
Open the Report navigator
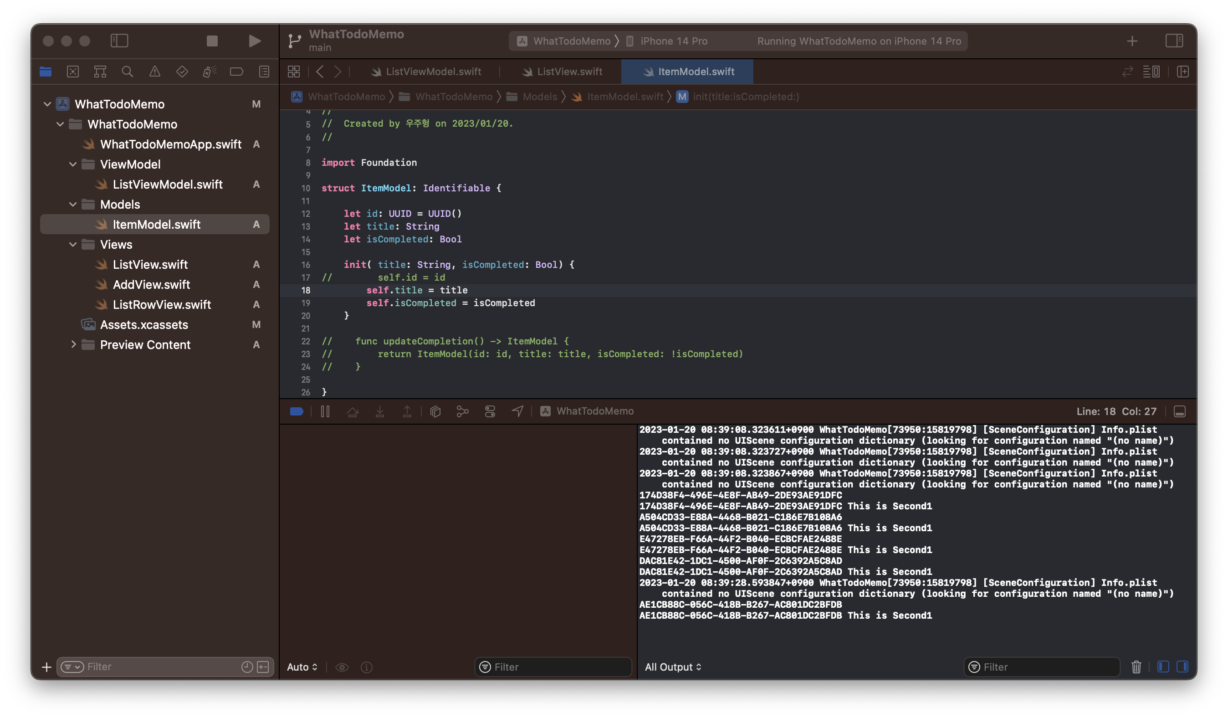264,72
